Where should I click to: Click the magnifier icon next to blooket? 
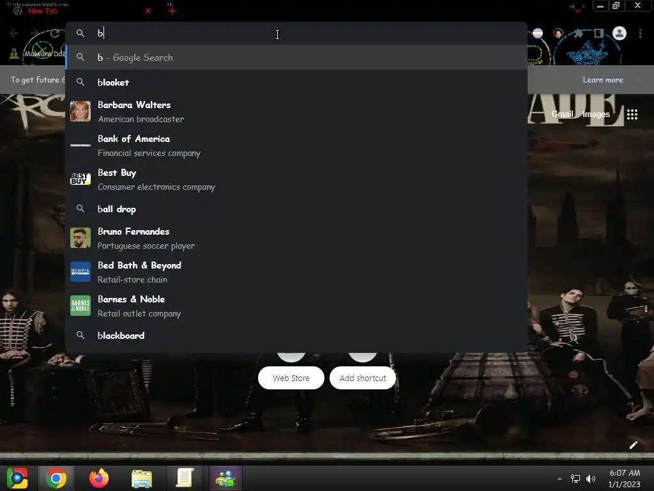click(80, 82)
